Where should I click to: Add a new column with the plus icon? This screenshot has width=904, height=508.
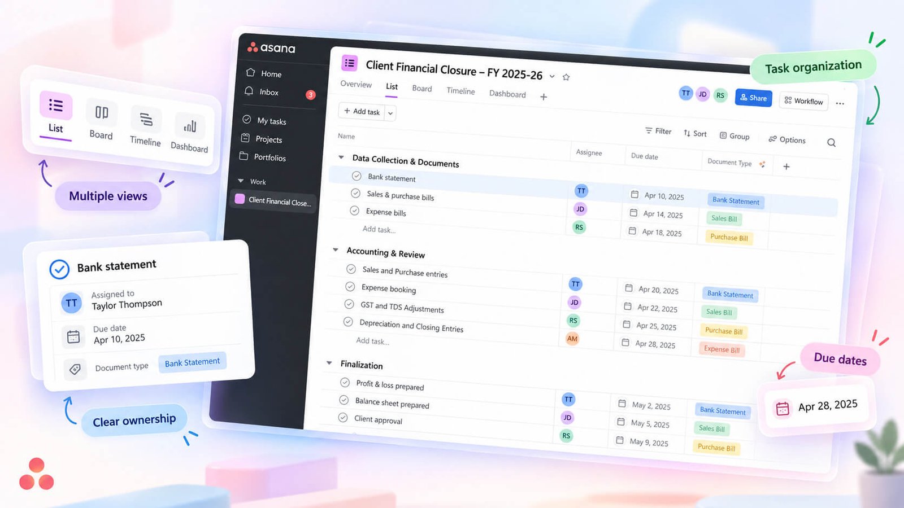(x=786, y=167)
